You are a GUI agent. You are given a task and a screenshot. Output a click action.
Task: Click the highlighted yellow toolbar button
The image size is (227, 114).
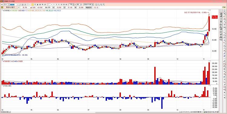click(33, 5)
